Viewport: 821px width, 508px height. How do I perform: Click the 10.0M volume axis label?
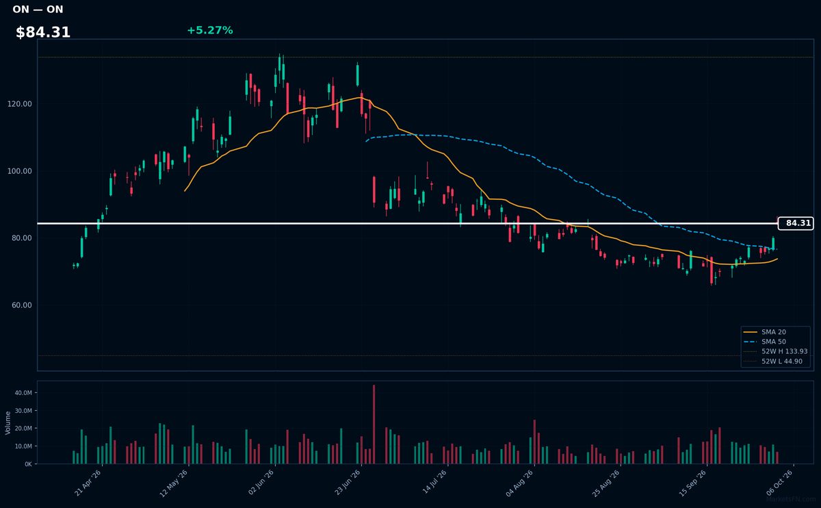pos(23,446)
